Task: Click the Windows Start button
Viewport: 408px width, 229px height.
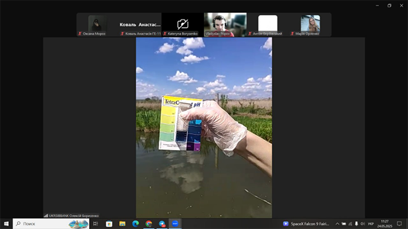Action: tap(6, 223)
